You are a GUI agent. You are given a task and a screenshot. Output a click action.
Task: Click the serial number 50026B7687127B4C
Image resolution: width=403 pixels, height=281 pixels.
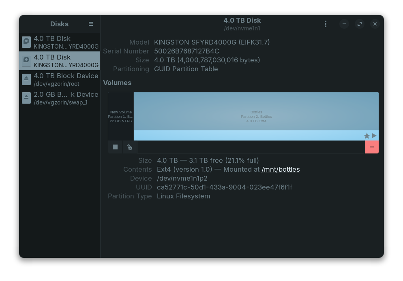pos(186,51)
